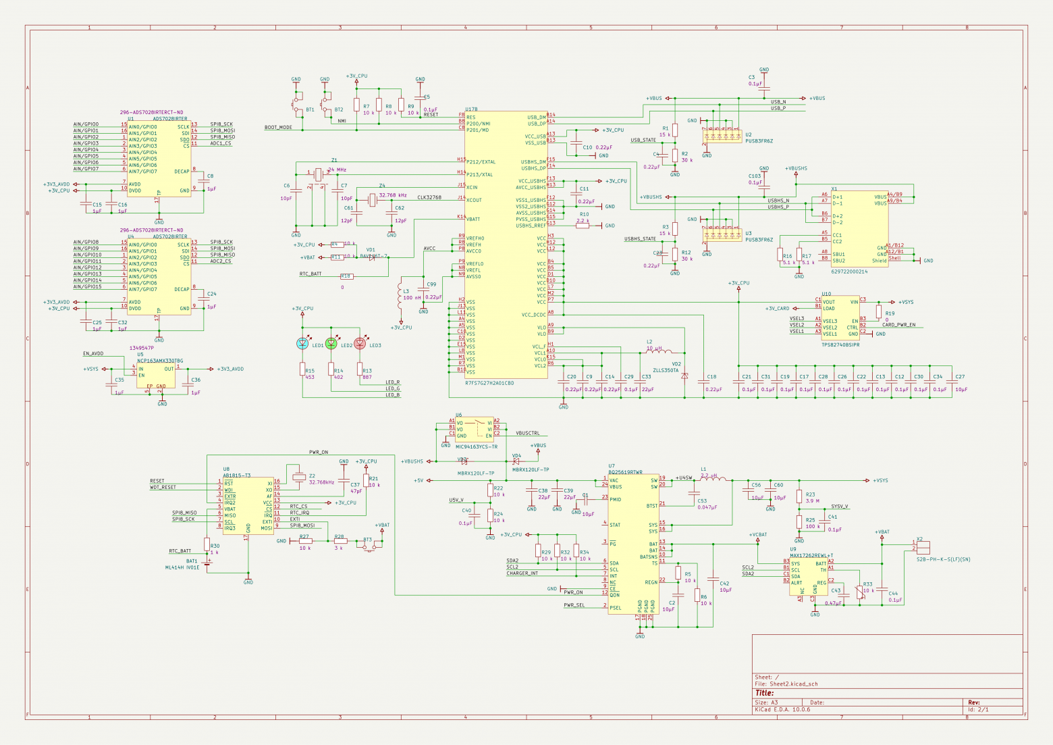Select the green LED2 symbol
The image size is (1053, 745).
click(x=331, y=343)
